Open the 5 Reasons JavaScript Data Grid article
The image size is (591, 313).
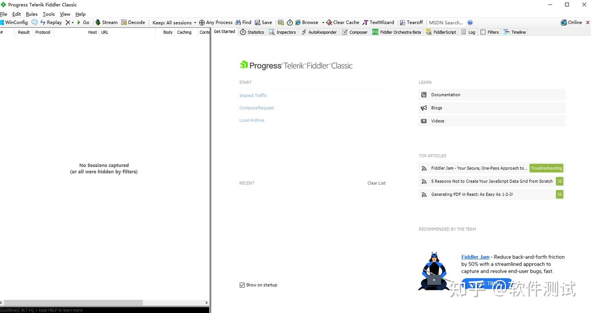coord(492,181)
